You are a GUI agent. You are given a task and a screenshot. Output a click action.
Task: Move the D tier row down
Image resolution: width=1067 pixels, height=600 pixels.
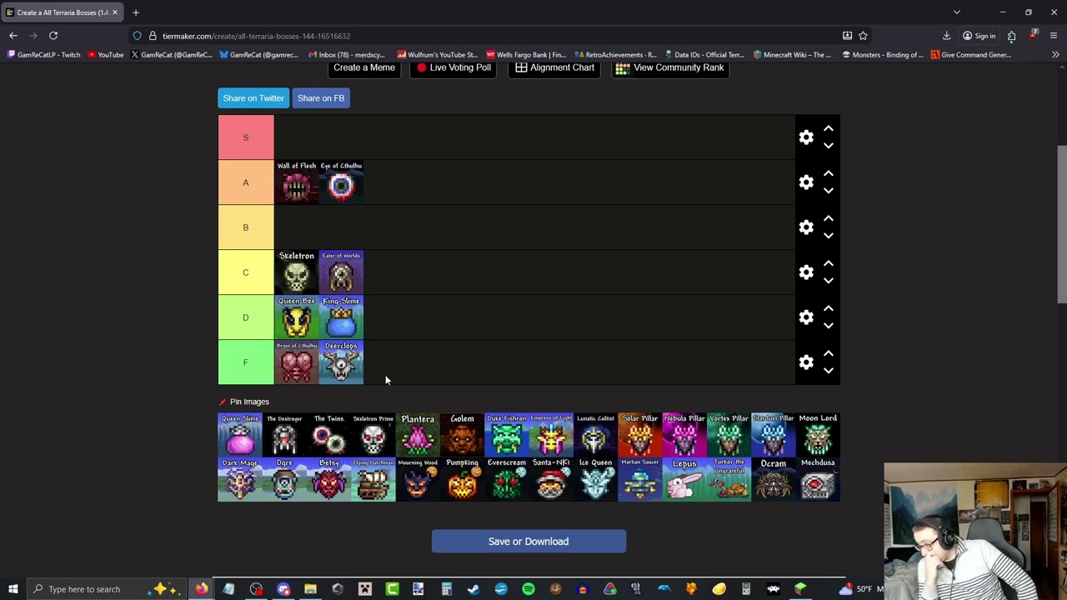[829, 326]
